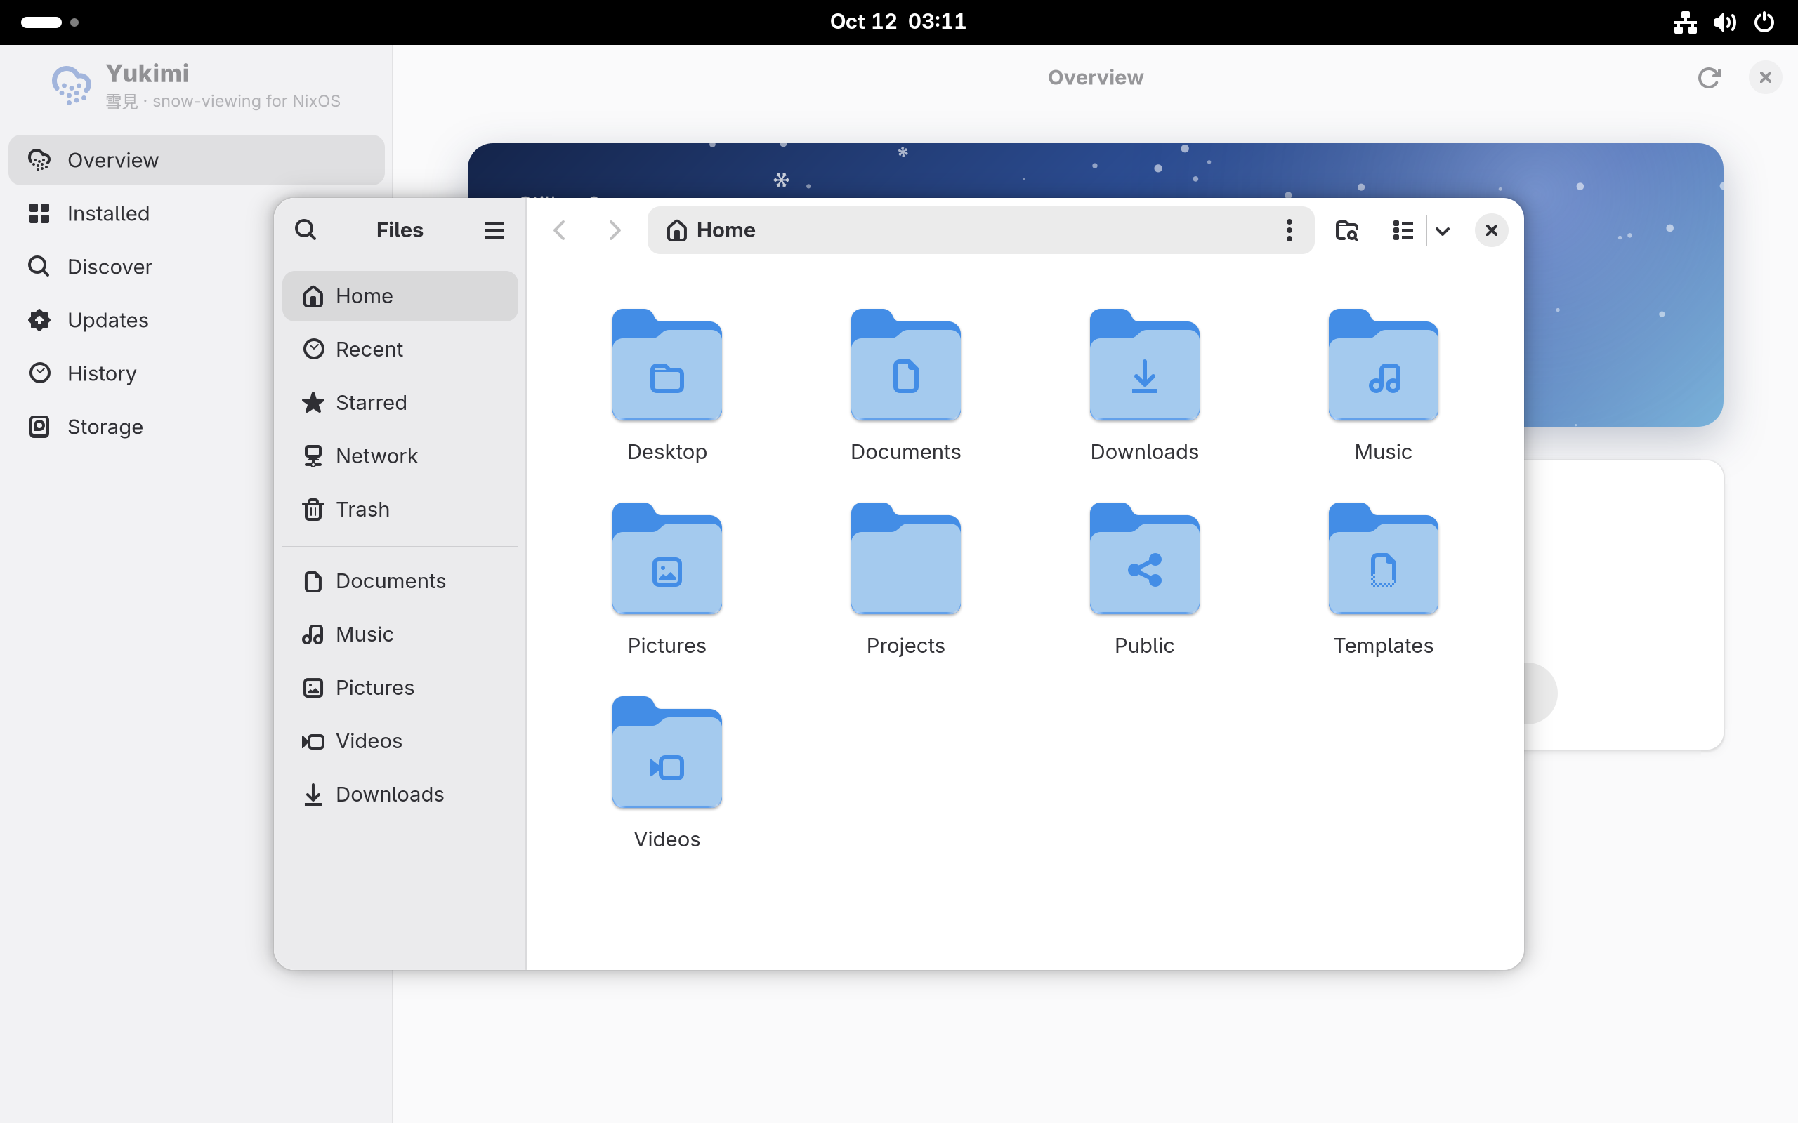Open the clock showing Oct 12 03:11

898,22
